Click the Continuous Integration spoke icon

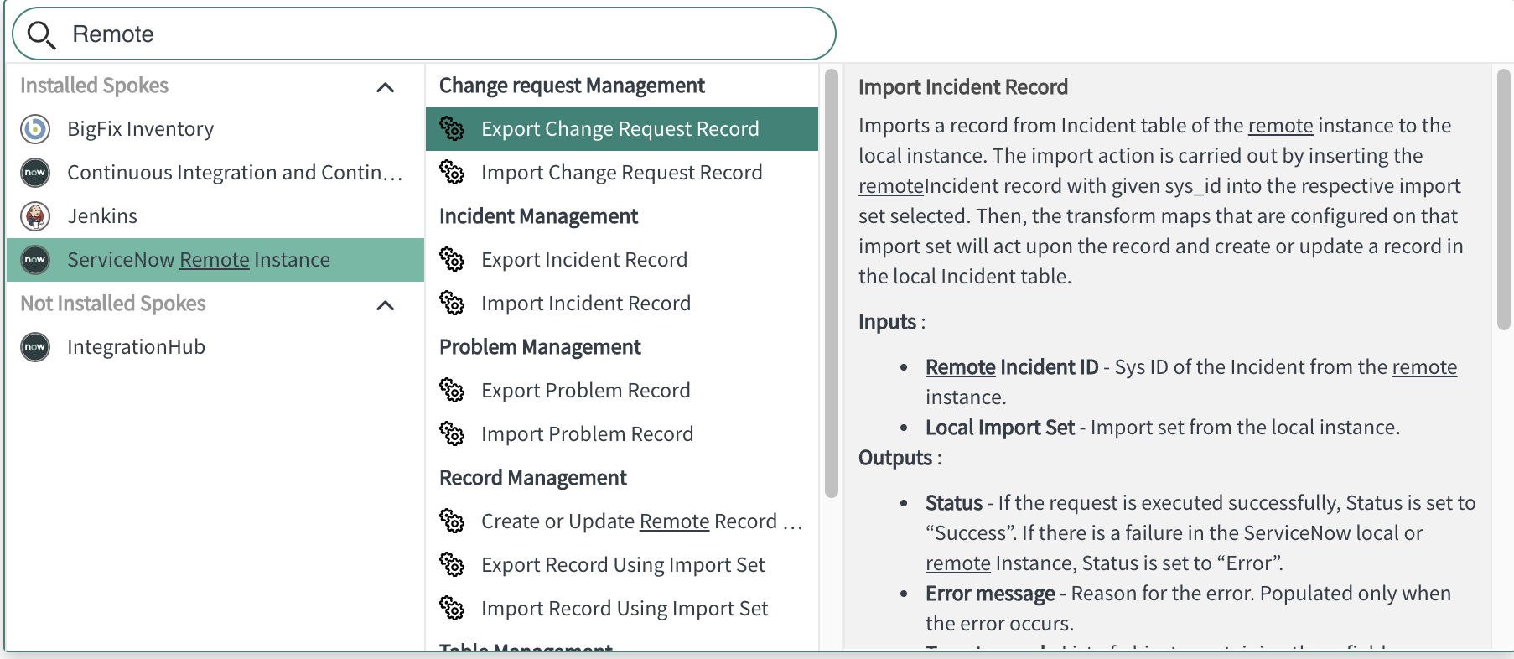pos(35,173)
